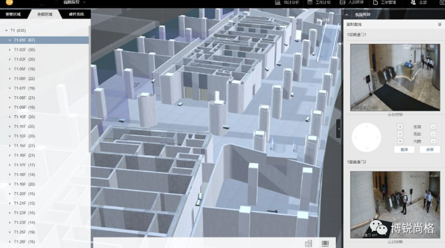Click the circular PTZ direction pad
Screen dimensions: 445x248
(367, 137)
